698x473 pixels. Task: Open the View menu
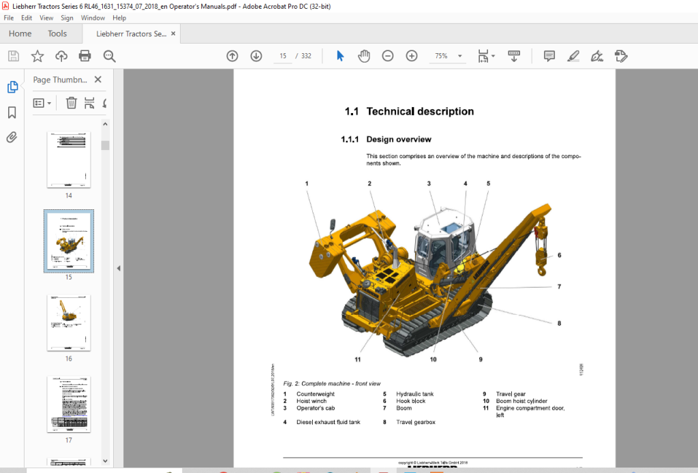46,18
